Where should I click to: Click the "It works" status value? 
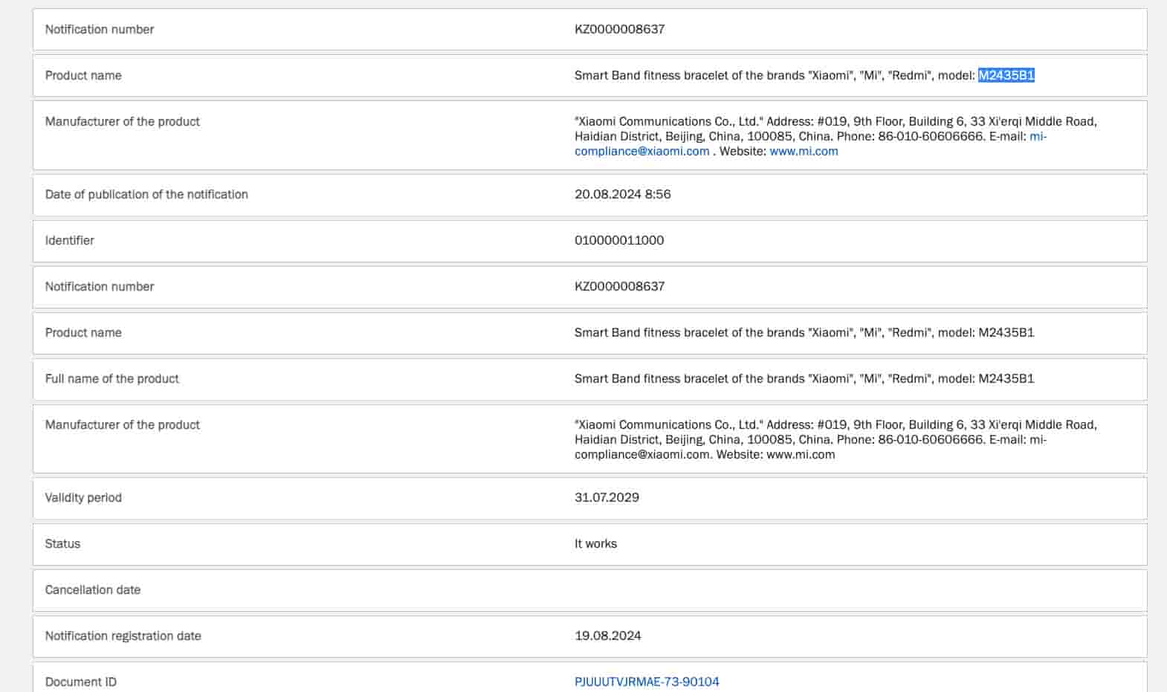(x=595, y=543)
